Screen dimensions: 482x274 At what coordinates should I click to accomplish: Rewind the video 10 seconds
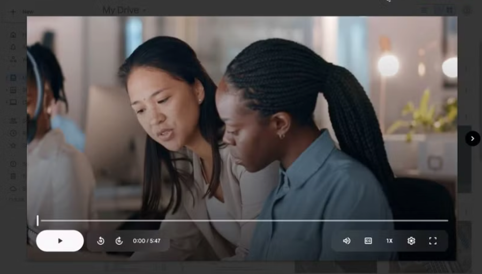click(101, 241)
